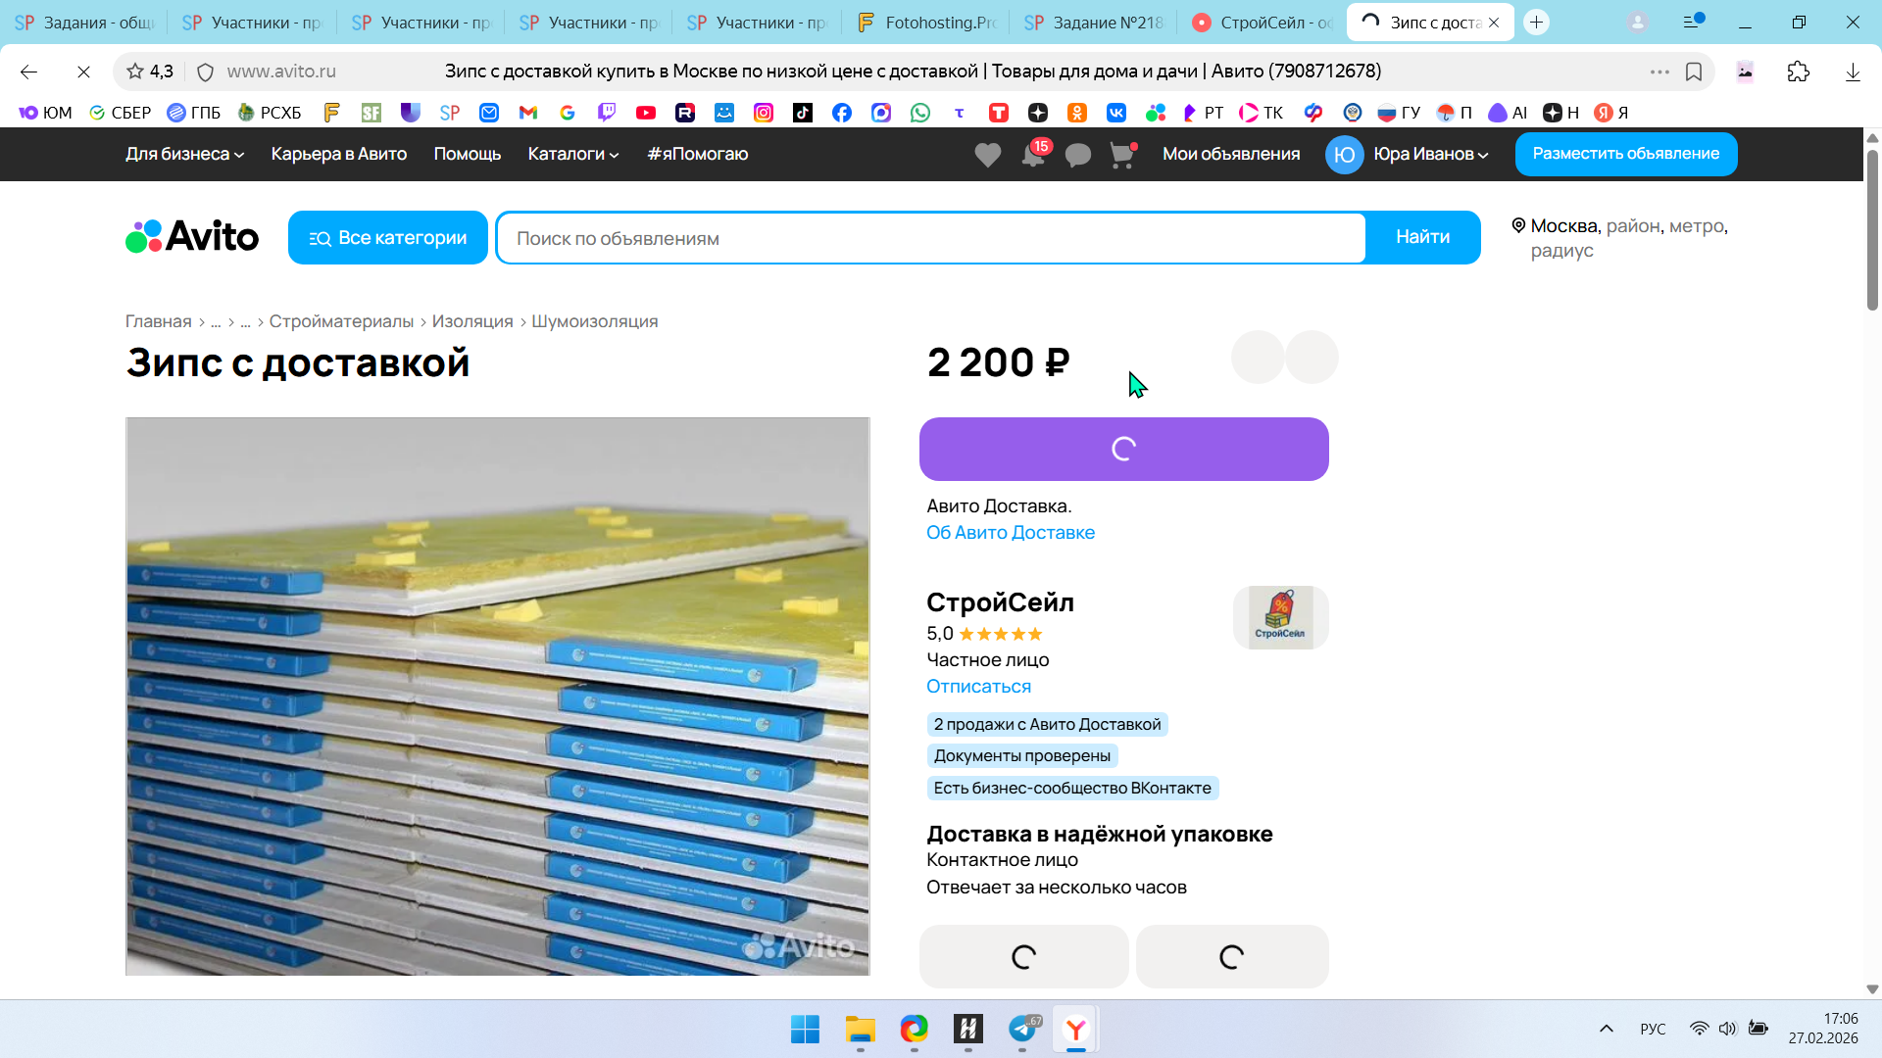
Task: Bookmark this page with bookmark icon
Action: (1694, 72)
